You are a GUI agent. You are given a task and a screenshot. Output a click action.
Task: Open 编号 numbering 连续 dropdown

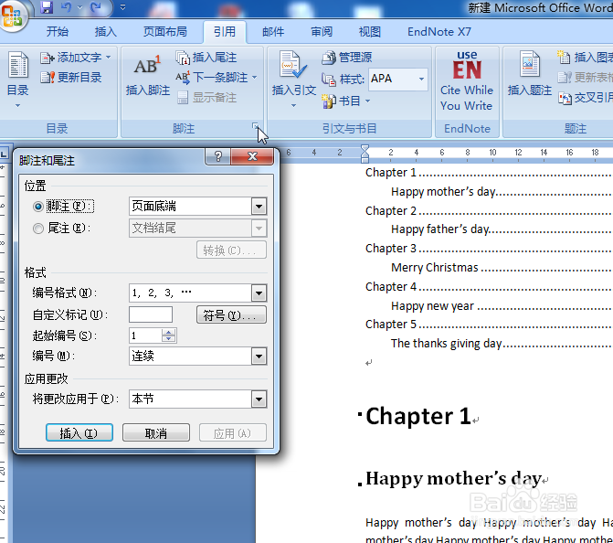pos(259,356)
